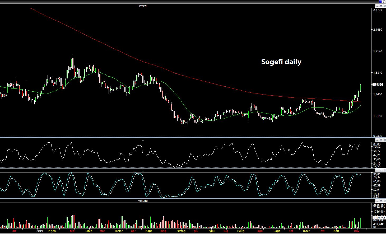Minimize the stochastic panel scaled to 90,85
The image size is (386, 234).
377,171
